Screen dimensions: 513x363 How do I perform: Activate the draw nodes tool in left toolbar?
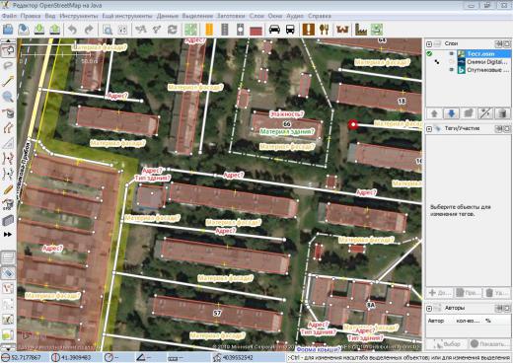click(x=8, y=81)
